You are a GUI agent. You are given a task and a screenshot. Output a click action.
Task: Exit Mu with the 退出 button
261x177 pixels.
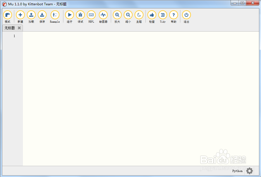pos(186,15)
